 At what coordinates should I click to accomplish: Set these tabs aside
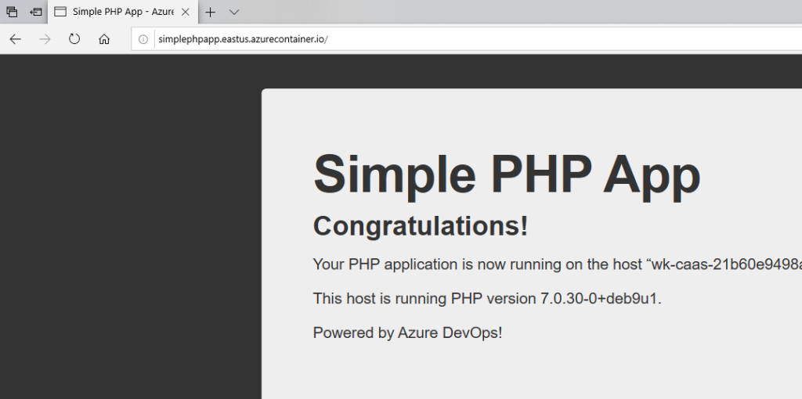coord(35,12)
